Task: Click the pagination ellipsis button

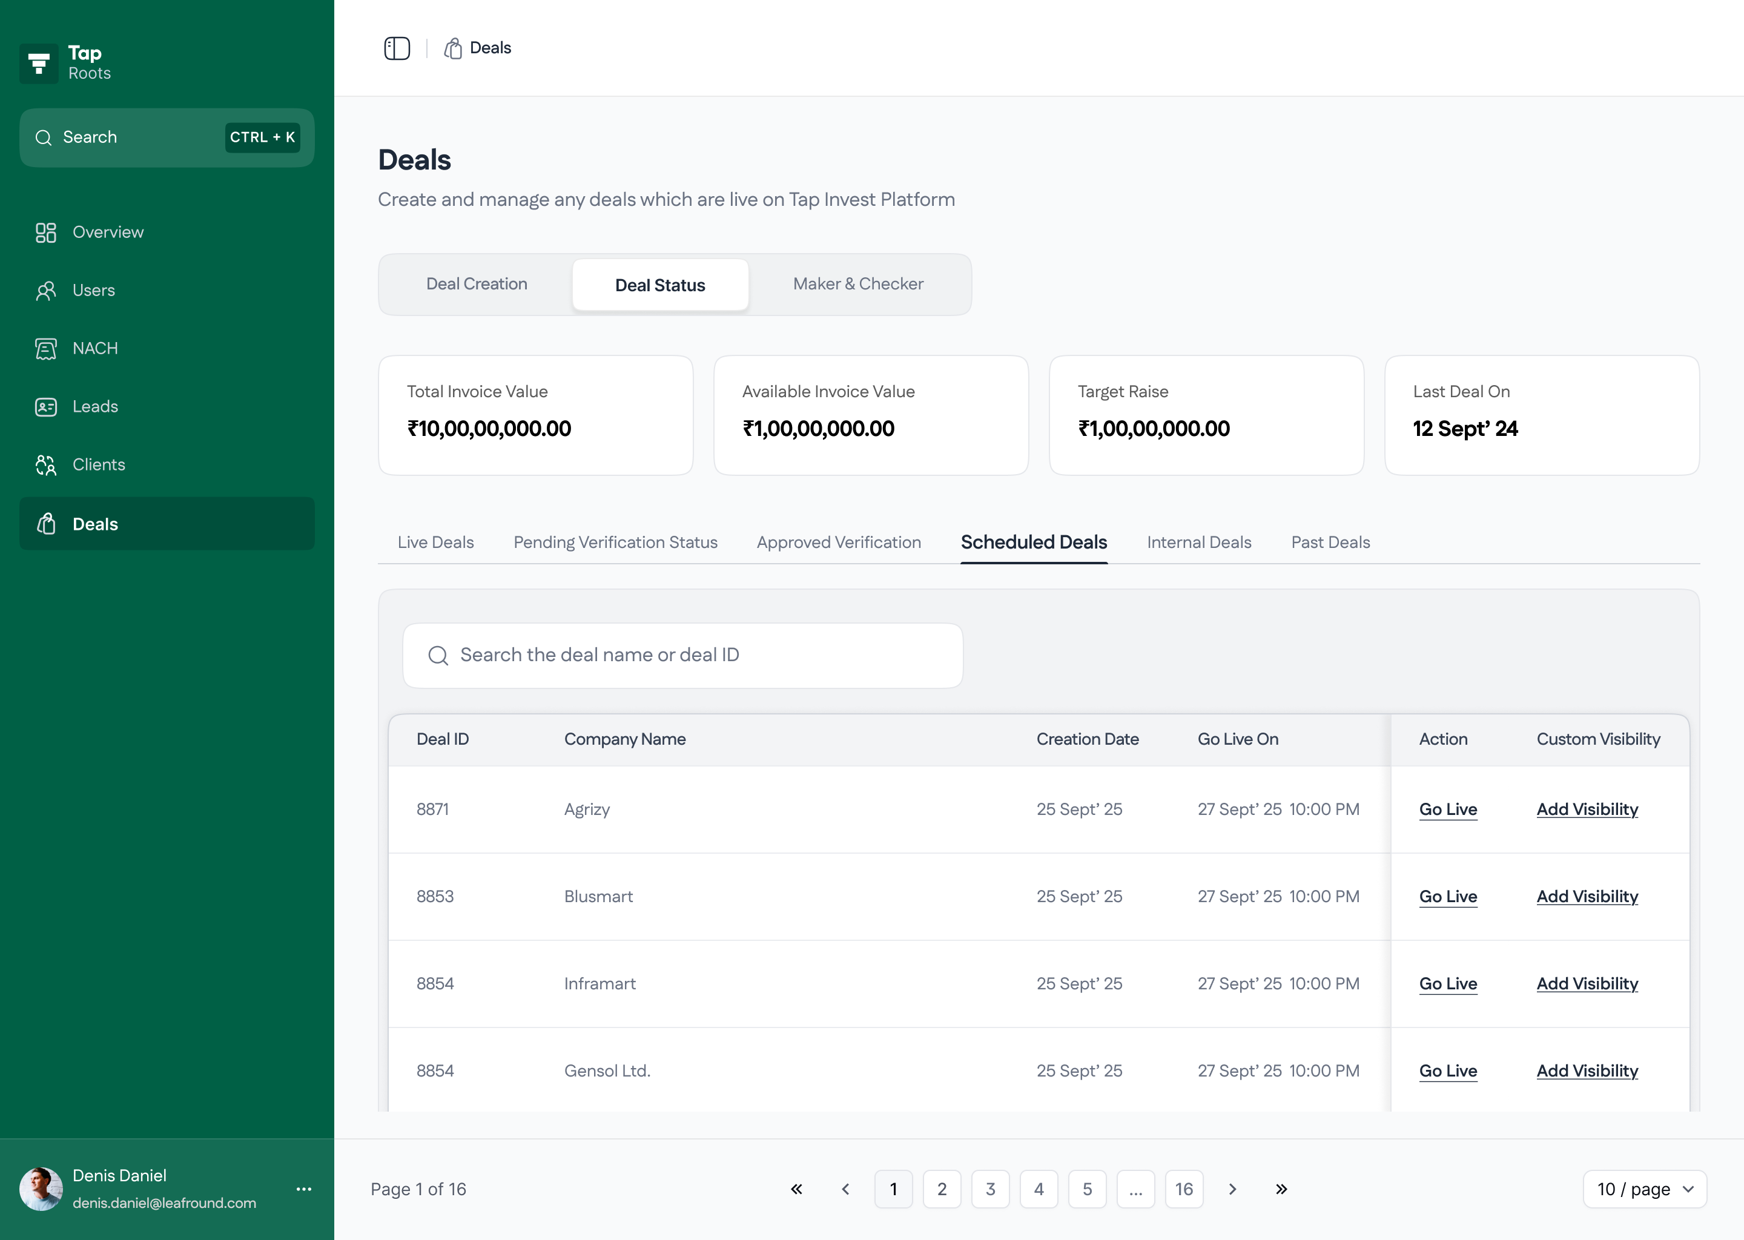Action: point(1135,1189)
